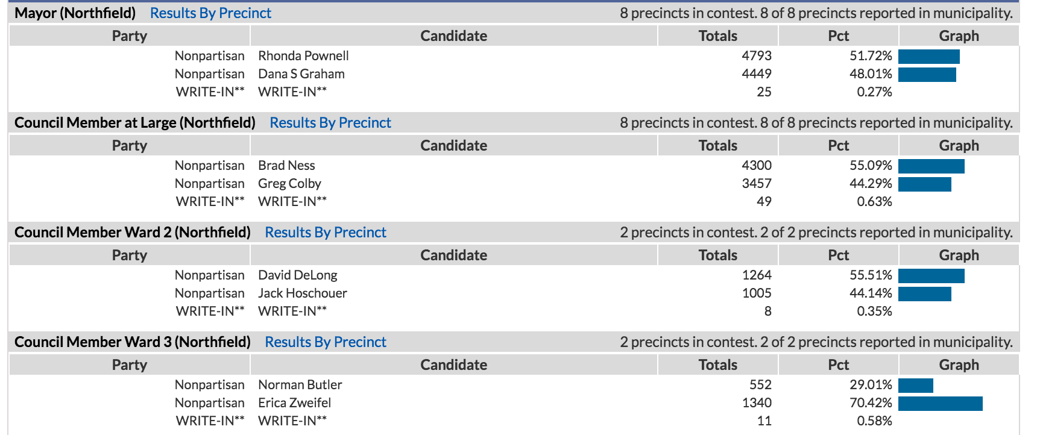Image resolution: width=1037 pixels, height=435 pixels.
Task: Click Rhonda Pownell's blue graph bar
Action: coord(928,57)
